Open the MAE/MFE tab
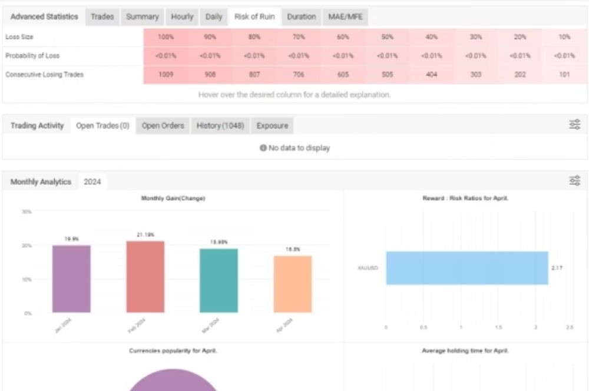Screen dimensions: 589x391 point(345,17)
